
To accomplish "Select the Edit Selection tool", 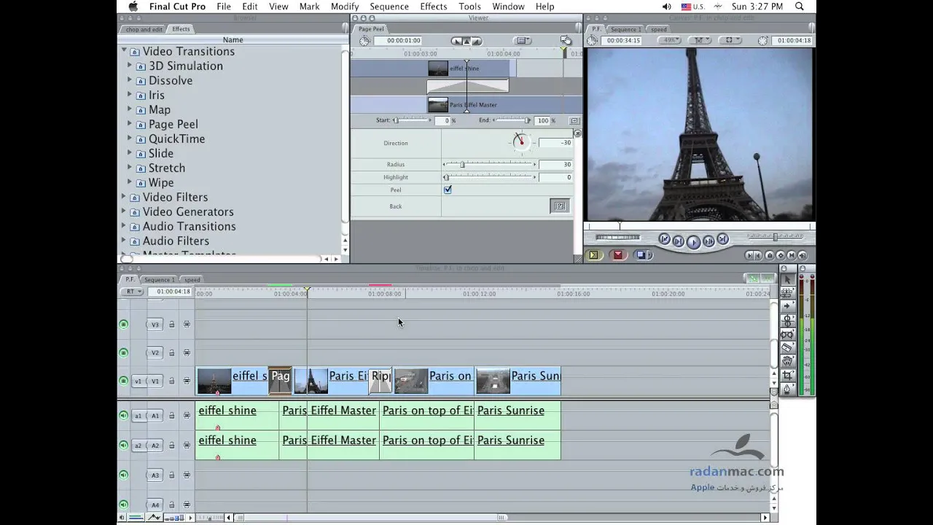I will (x=787, y=292).
